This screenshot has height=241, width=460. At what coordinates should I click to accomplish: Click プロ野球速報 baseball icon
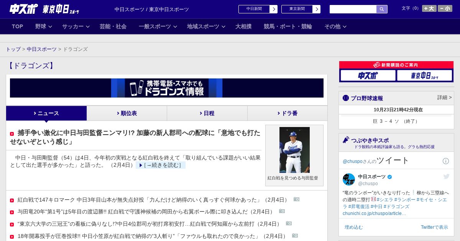pyautogui.click(x=346, y=98)
